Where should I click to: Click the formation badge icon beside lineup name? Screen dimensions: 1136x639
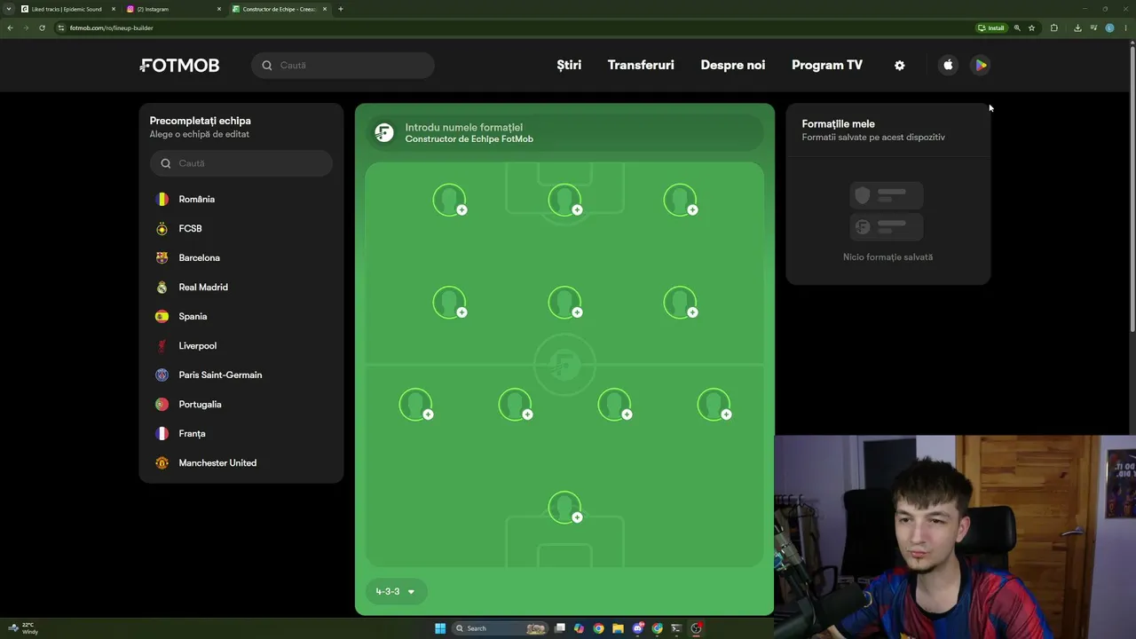tap(384, 133)
